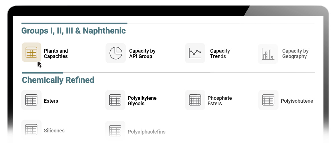This screenshot has height=143, width=336.
Task: Select the Phosphate Esters text link
Action: coord(220,101)
